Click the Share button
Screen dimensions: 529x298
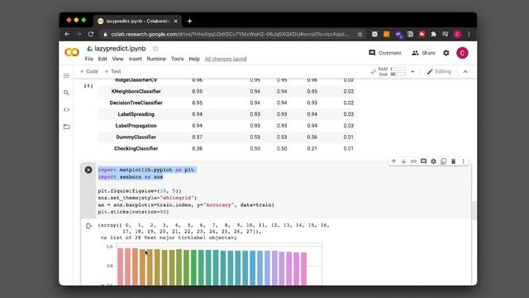coord(423,53)
